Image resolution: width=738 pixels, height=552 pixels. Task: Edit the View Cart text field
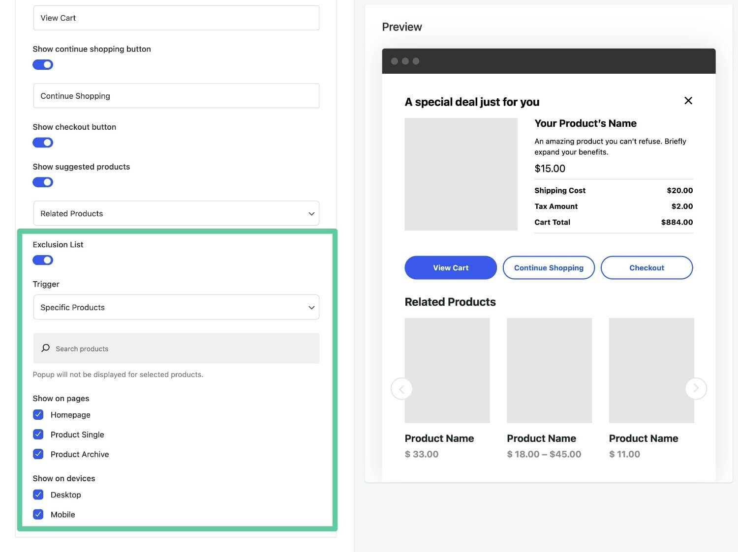(x=176, y=18)
